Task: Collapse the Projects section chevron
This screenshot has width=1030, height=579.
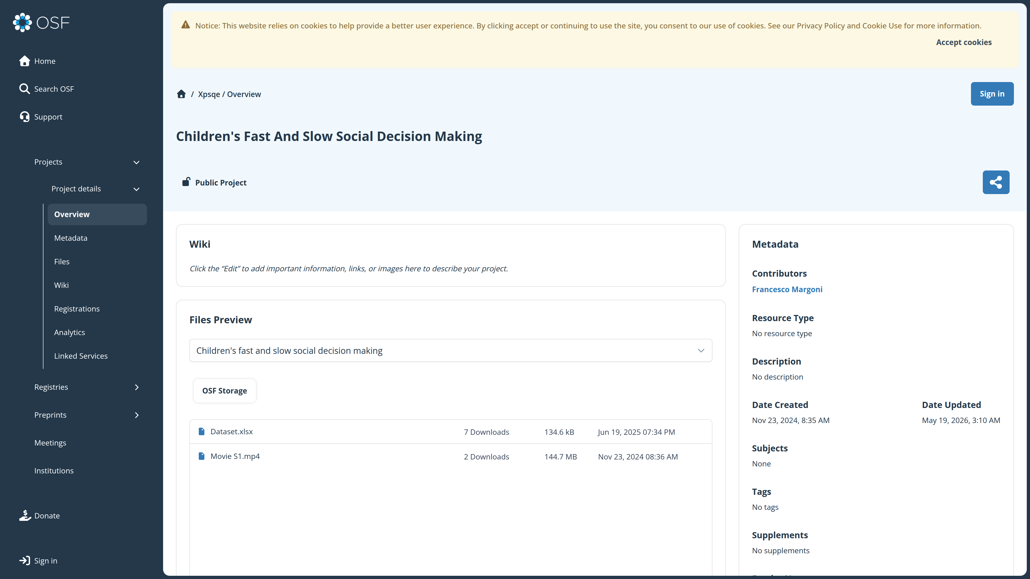Action: pyautogui.click(x=136, y=162)
